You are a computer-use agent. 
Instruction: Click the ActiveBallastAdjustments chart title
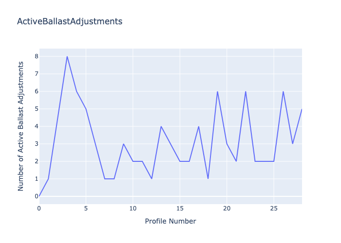pos(70,21)
